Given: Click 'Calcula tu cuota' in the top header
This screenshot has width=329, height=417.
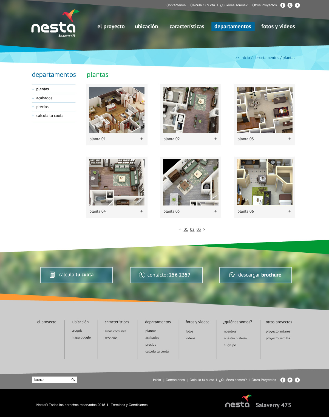Looking at the screenshot, I should coord(203,5).
